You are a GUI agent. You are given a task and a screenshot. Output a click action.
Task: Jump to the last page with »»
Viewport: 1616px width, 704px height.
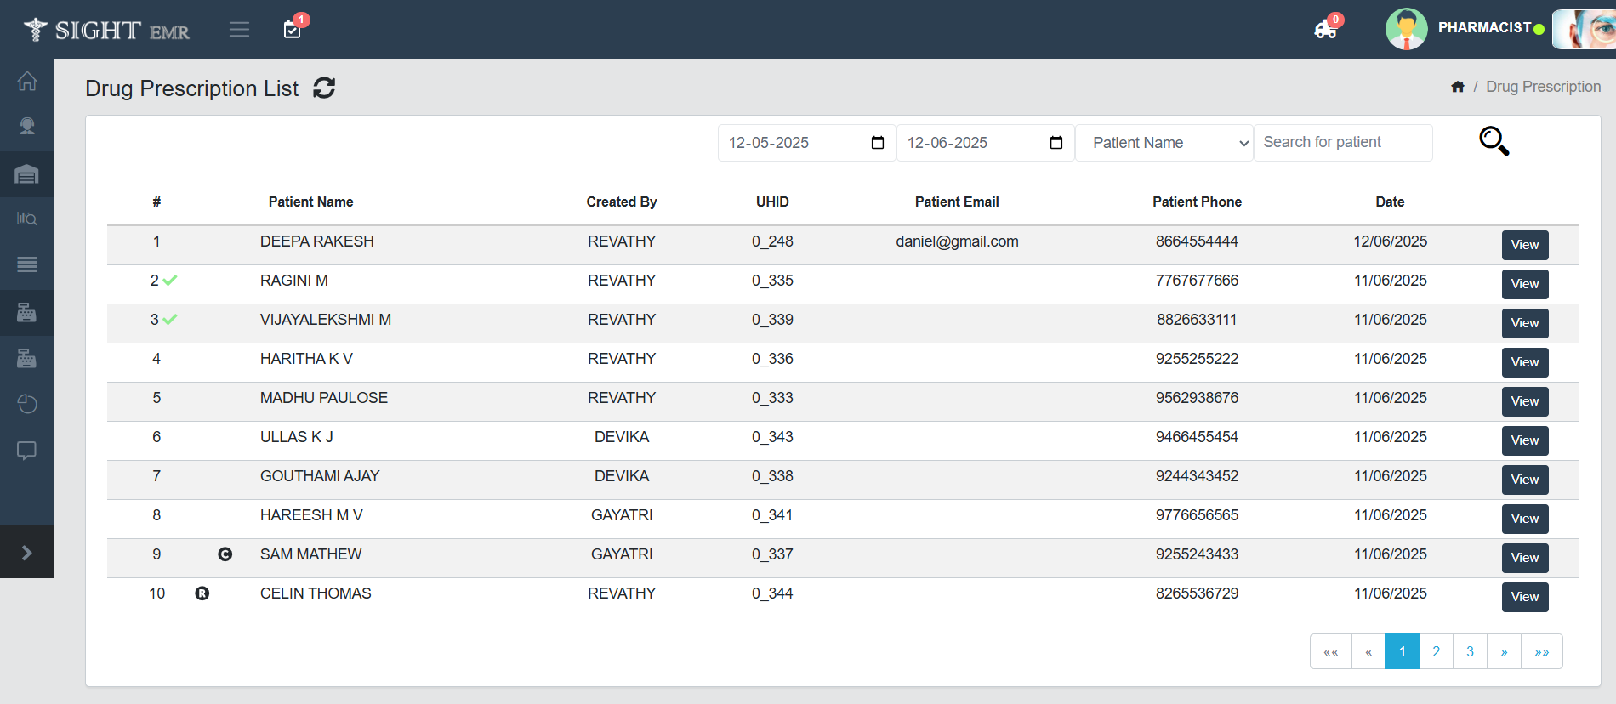point(1541,651)
